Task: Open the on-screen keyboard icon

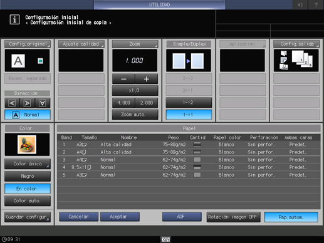Action: point(165,239)
